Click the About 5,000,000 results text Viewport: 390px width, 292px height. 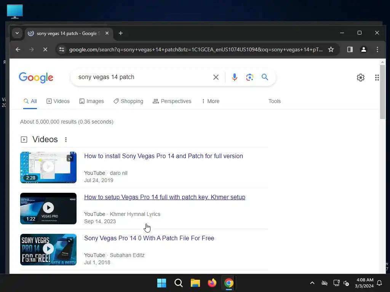67,122
